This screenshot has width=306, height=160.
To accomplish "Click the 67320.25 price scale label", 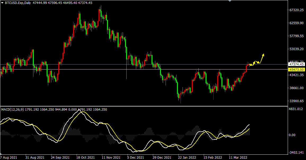I will 296,10.
